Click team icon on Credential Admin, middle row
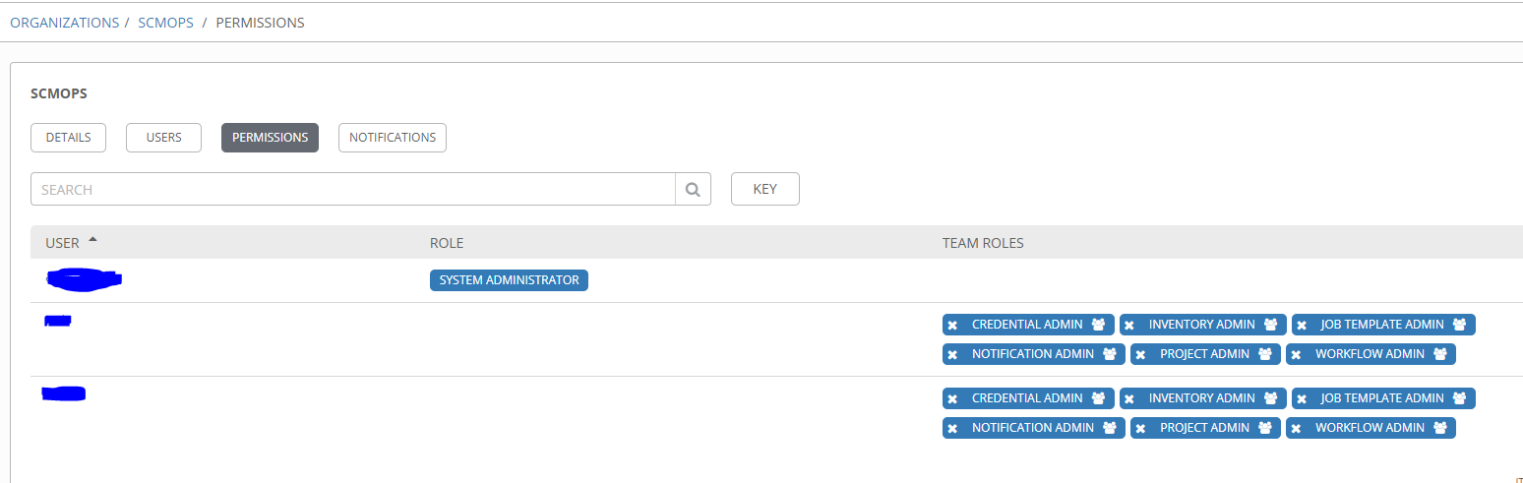Viewport: 1523px width, 483px height. 1098,325
